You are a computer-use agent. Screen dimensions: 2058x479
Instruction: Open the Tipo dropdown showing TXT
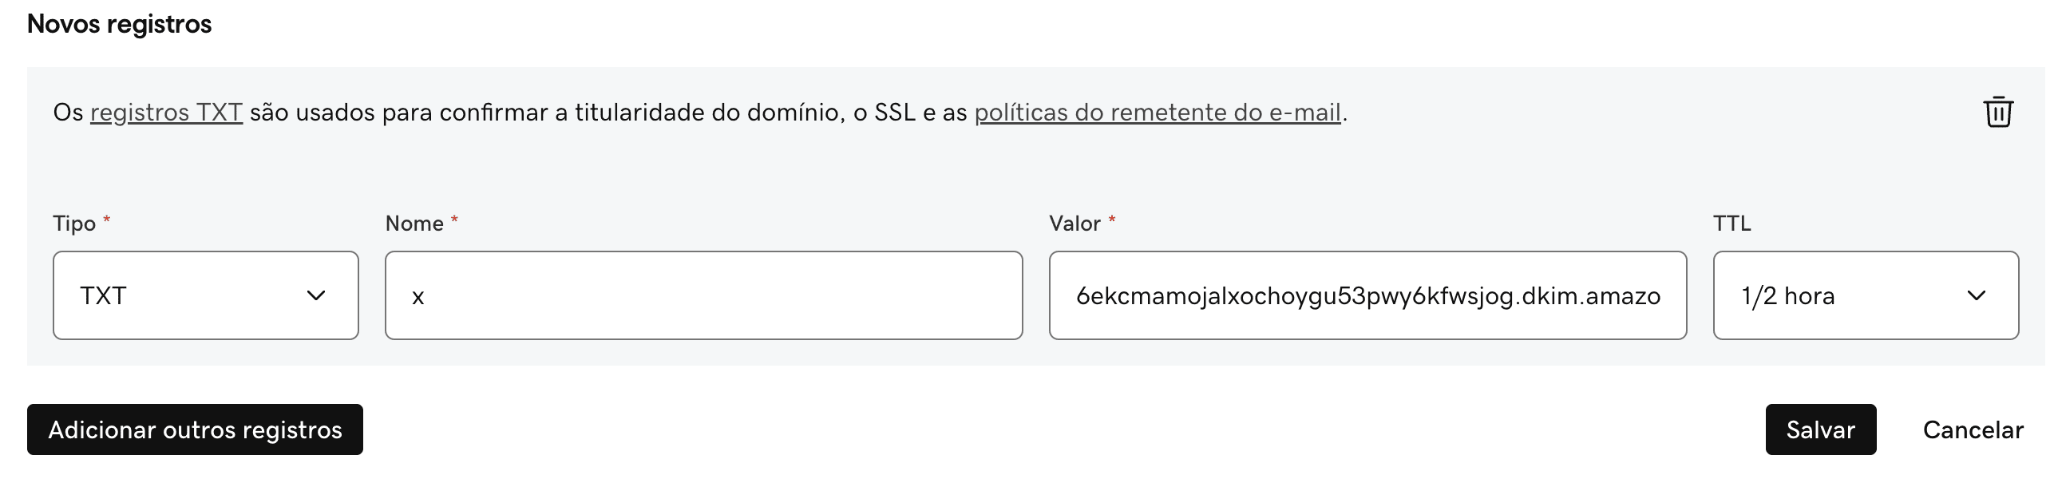[x=206, y=295]
